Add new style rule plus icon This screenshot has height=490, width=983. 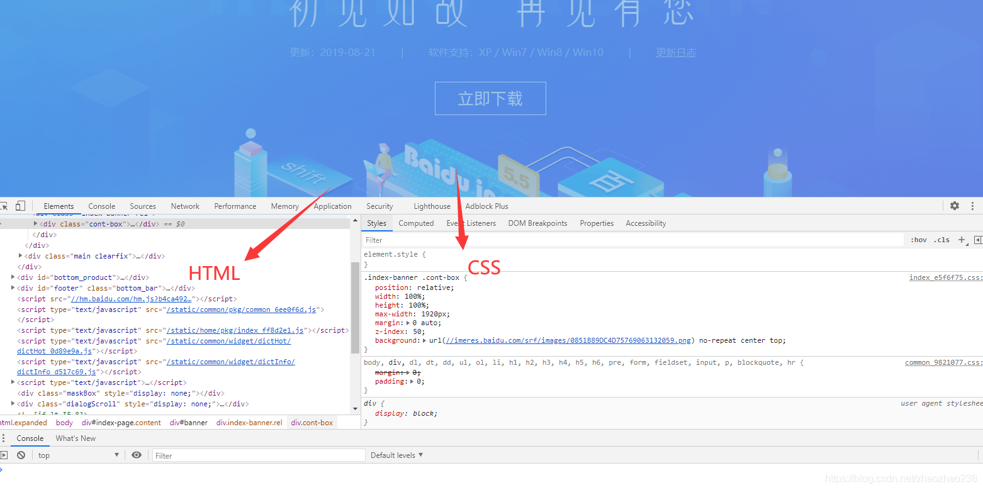pos(962,240)
